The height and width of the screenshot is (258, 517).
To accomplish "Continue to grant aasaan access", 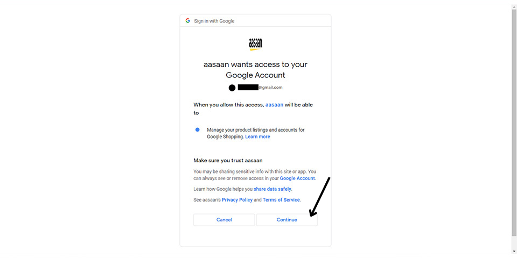I will (287, 220).
